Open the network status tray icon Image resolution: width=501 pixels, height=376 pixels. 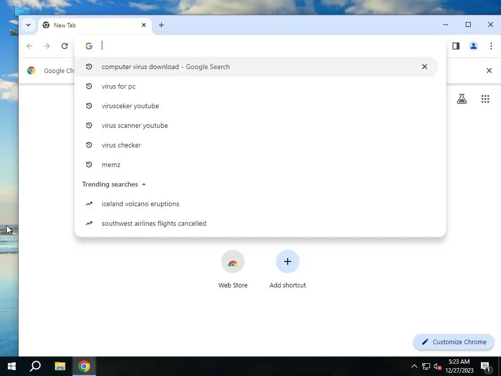426,366
